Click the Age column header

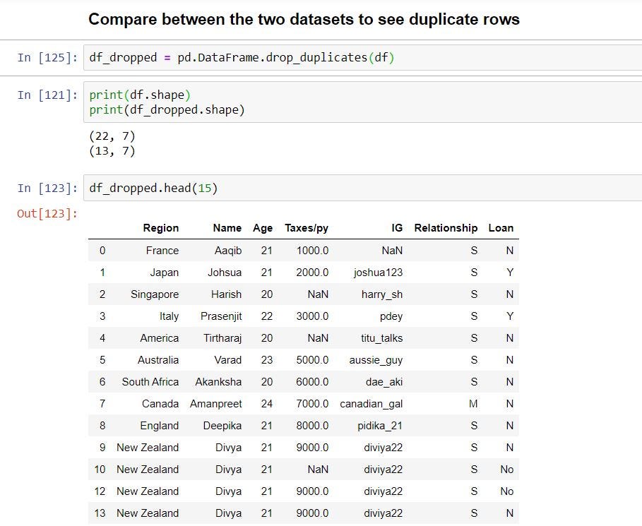point(262,228)
